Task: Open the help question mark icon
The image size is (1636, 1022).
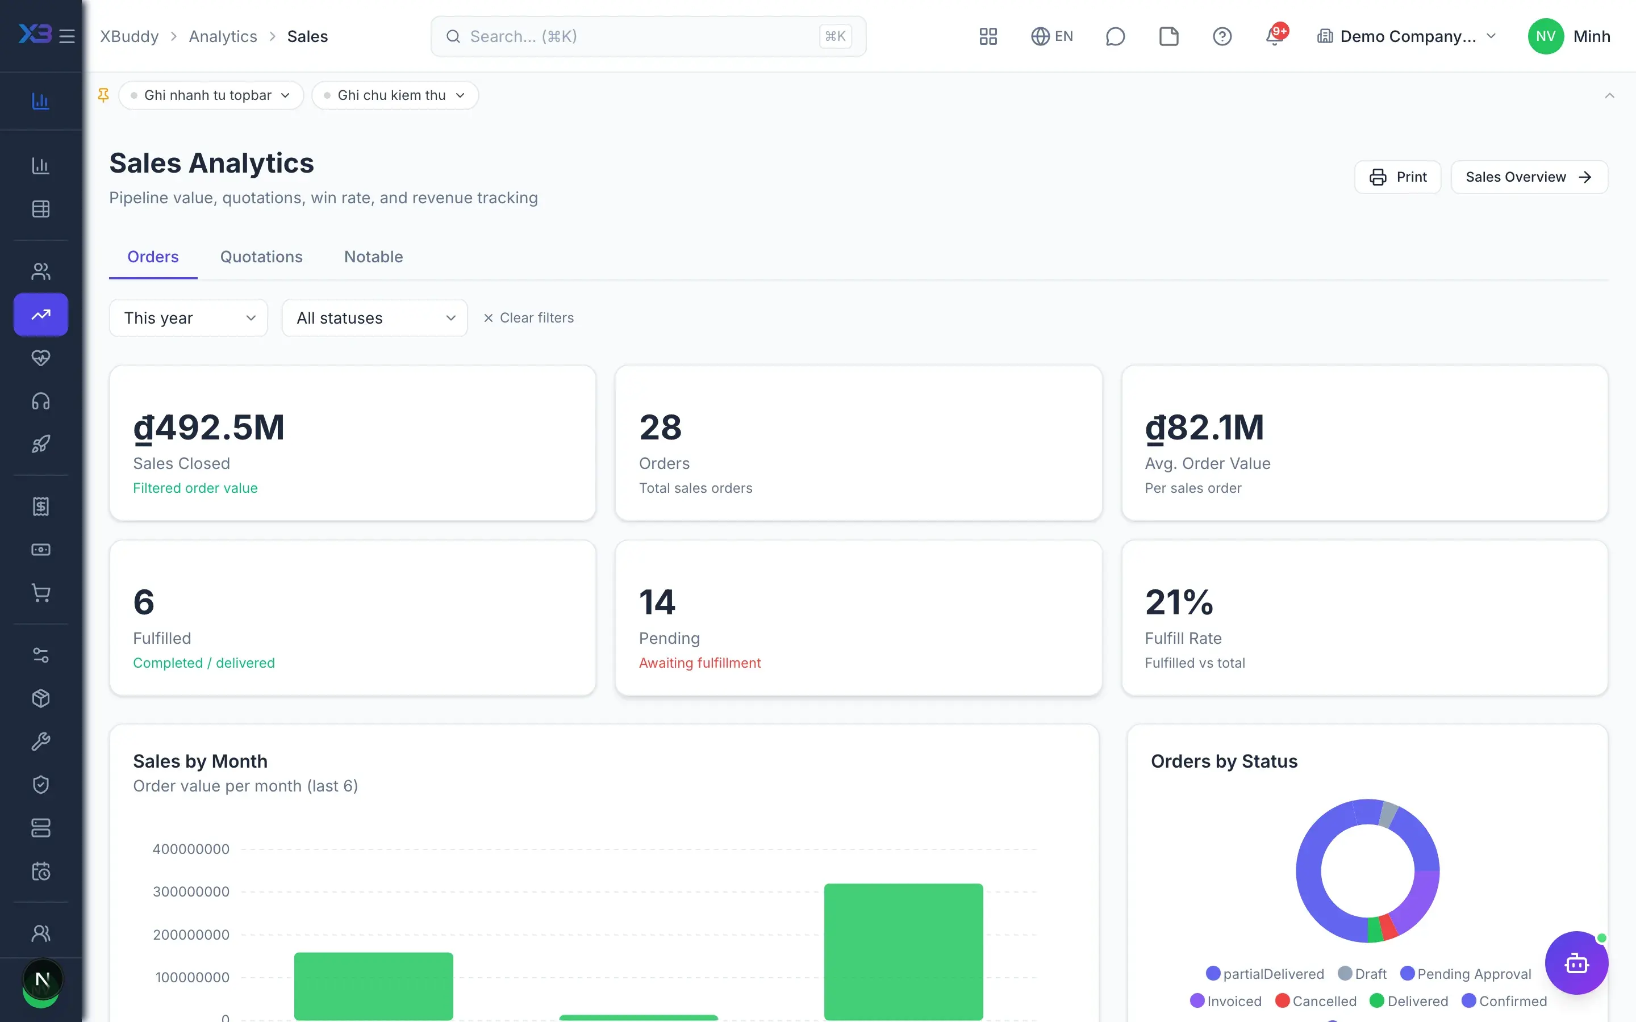Action: (1221, 36)
